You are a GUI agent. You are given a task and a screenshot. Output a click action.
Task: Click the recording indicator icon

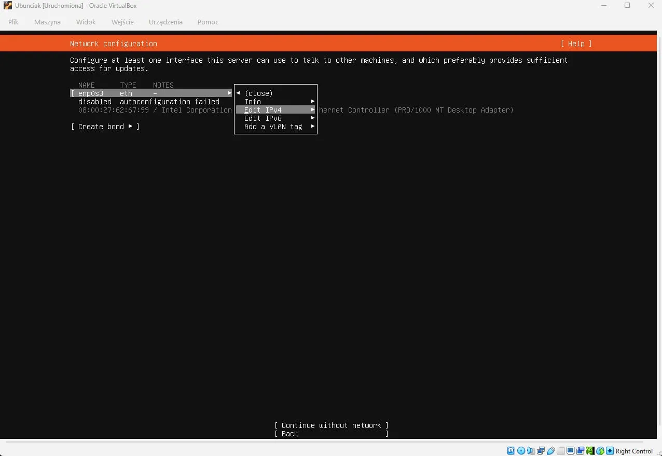(x=580, y=451)
